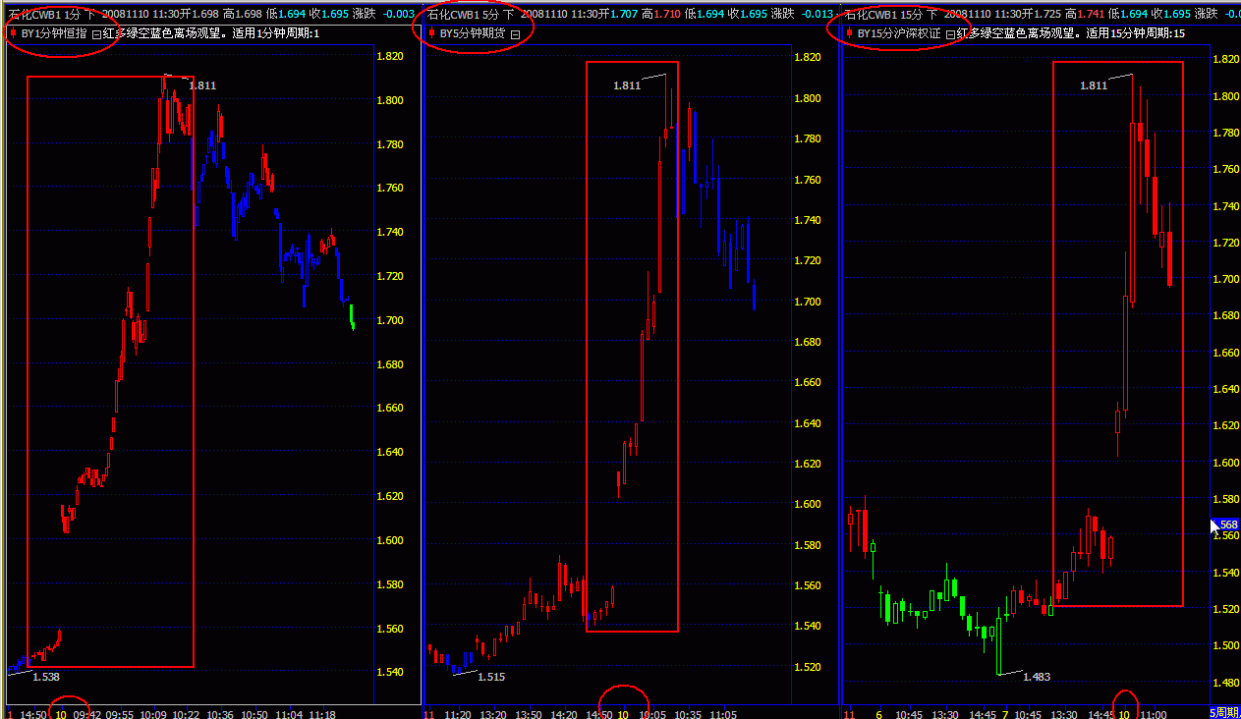Collapse the BY5分钟期货 indicator box
This screenshot has height=719, width=1241.
(515, 33)
